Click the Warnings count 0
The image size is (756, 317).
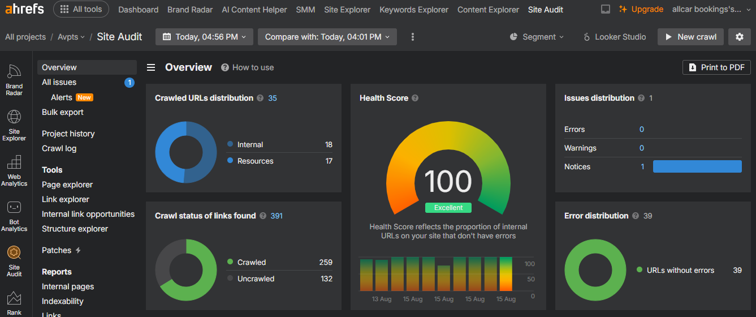[x=642, y=148]
